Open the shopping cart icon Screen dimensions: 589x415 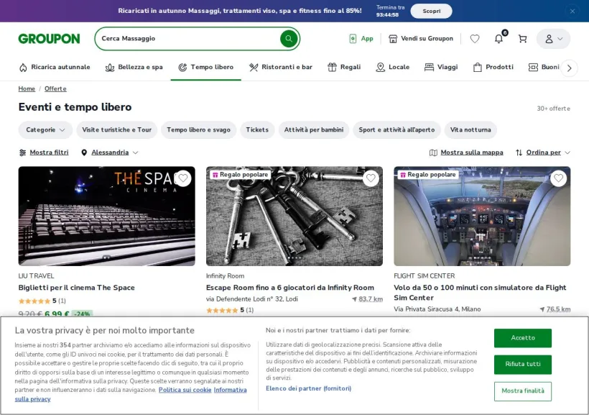click(522, 39)
